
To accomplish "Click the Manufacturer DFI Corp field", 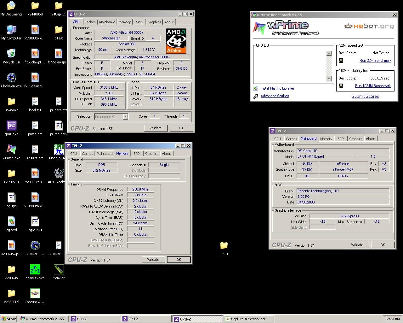I will point(343,151).
